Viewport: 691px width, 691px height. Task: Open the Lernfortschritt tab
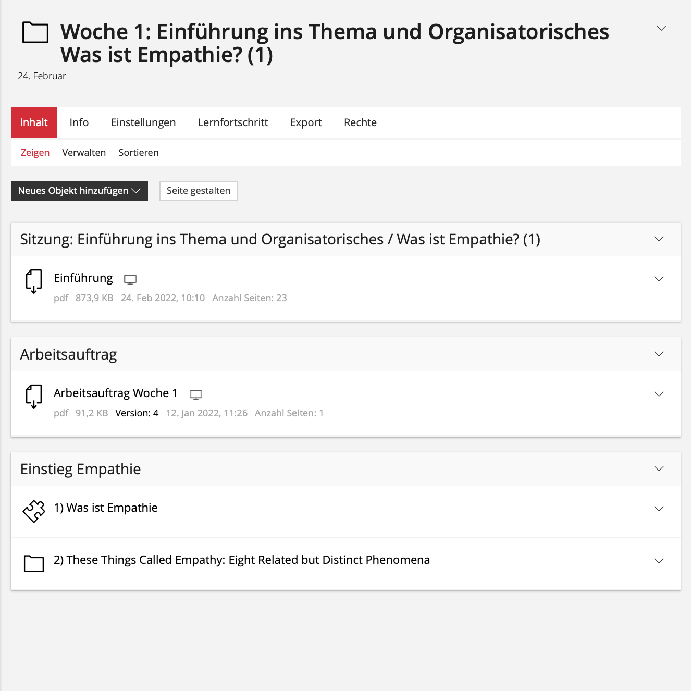pyautogui.click(x=233, y=122)
